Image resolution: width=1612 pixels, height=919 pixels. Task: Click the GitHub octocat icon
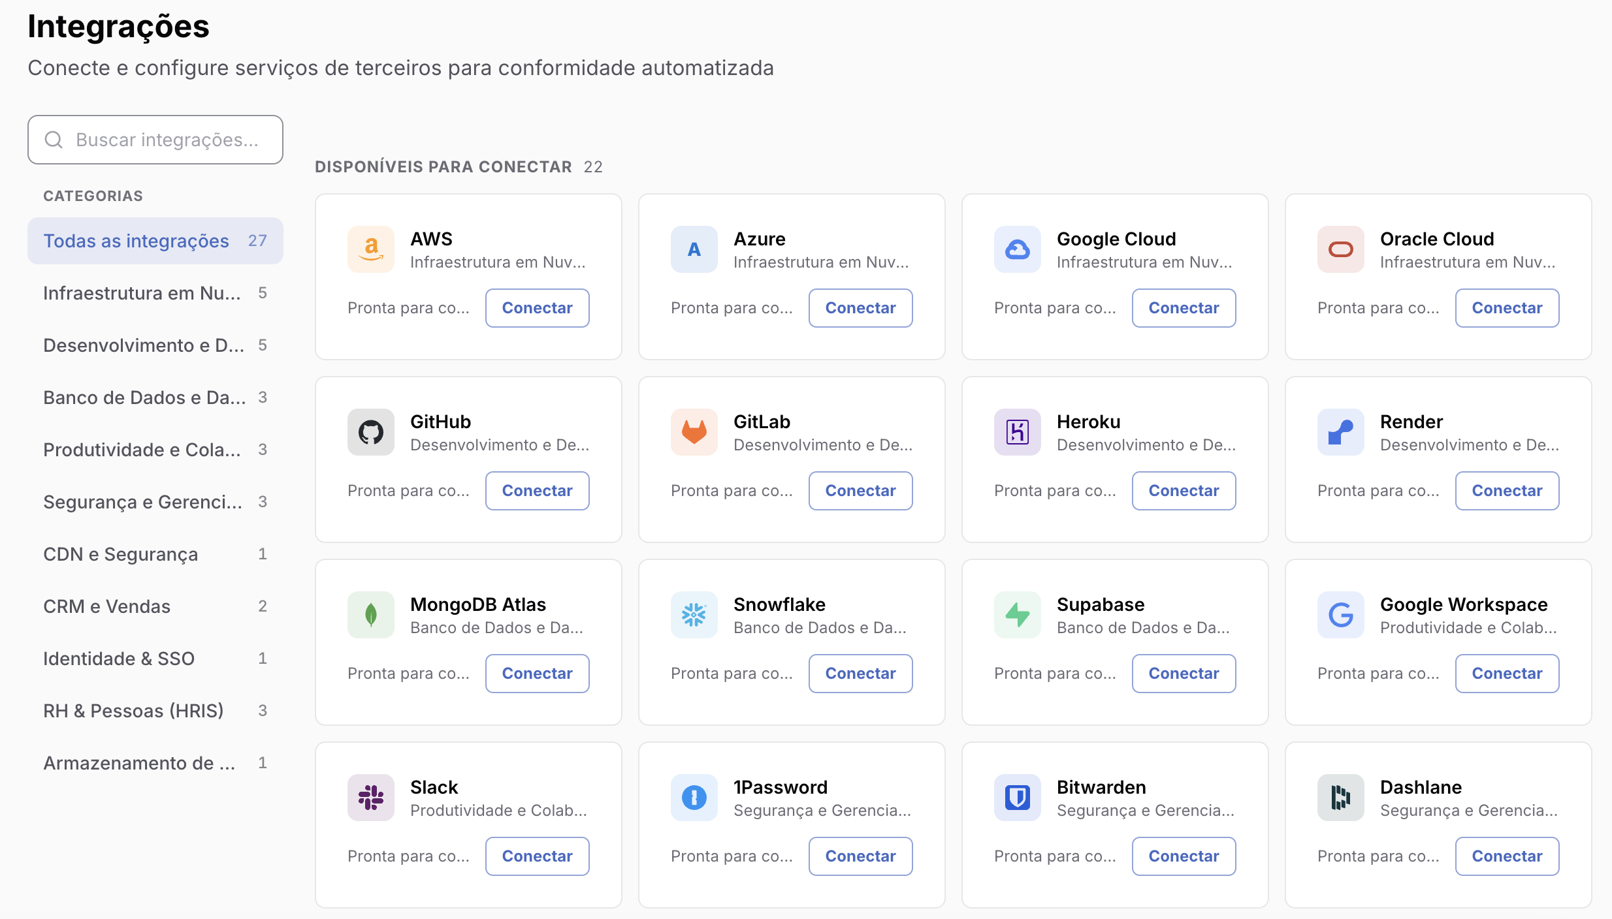click(371, 432)
